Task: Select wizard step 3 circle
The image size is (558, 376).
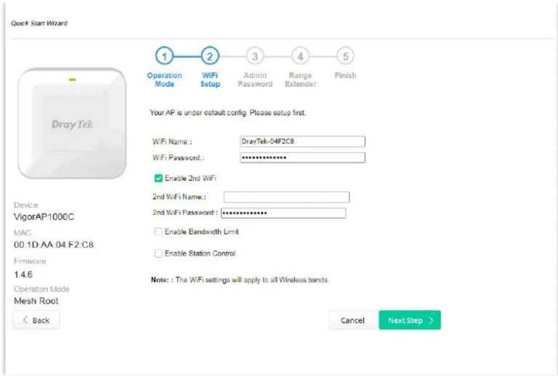Action: pyautogui.click(x=255, y=56)
